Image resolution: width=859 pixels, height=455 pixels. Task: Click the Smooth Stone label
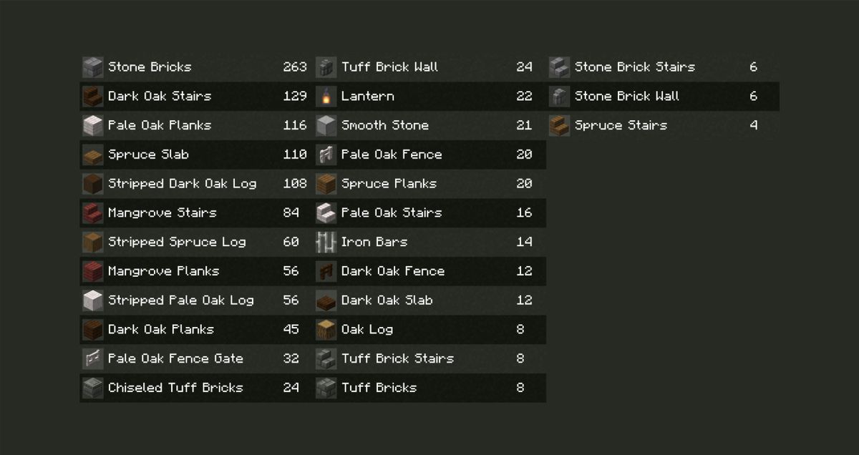385,126
